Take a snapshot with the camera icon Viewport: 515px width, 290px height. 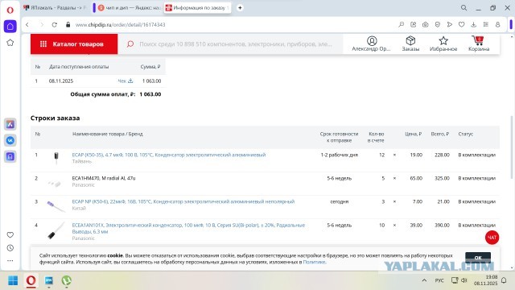click(x=426, y=25)
